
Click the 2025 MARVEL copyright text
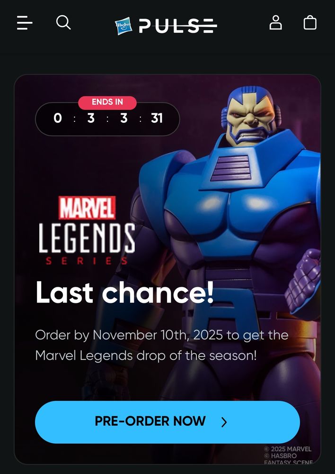coord(288,449)
